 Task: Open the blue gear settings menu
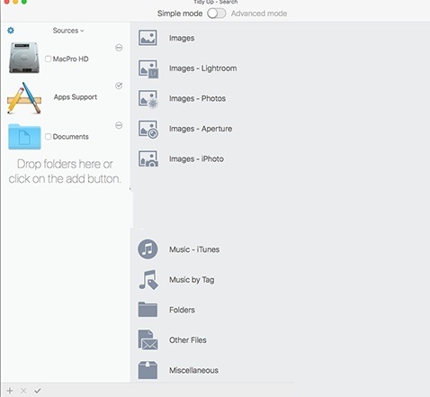11,31
